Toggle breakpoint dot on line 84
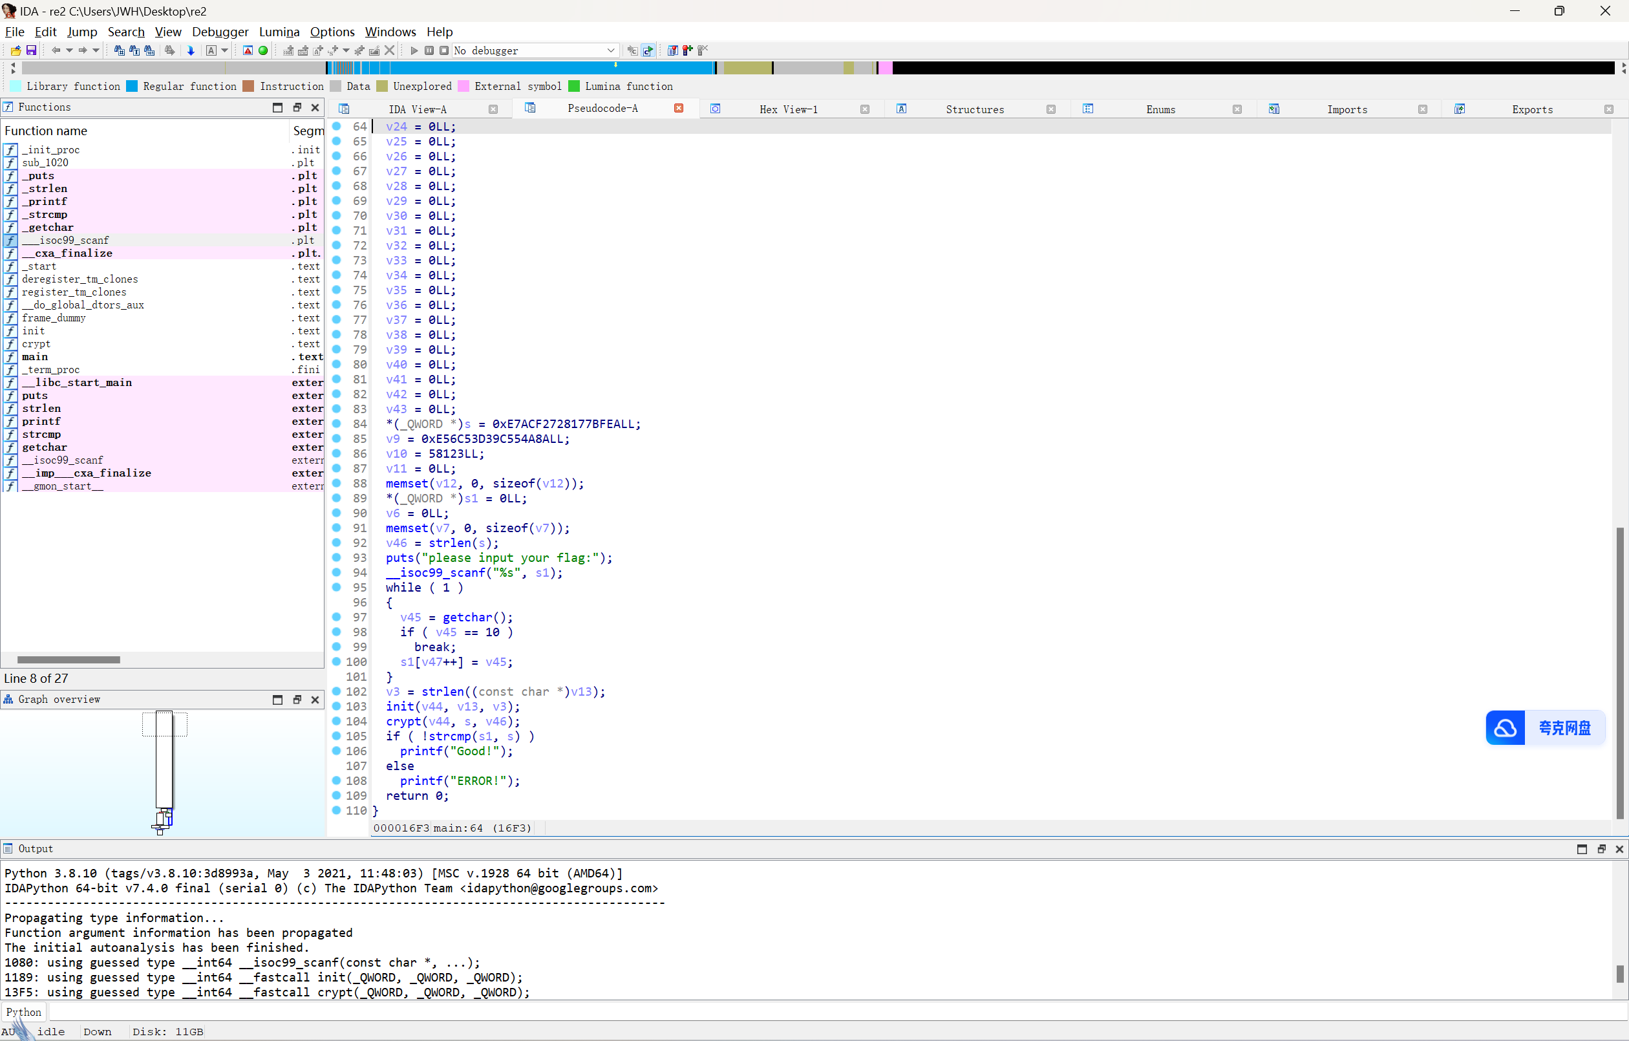 pyautogui.click(x=336, y=424)
